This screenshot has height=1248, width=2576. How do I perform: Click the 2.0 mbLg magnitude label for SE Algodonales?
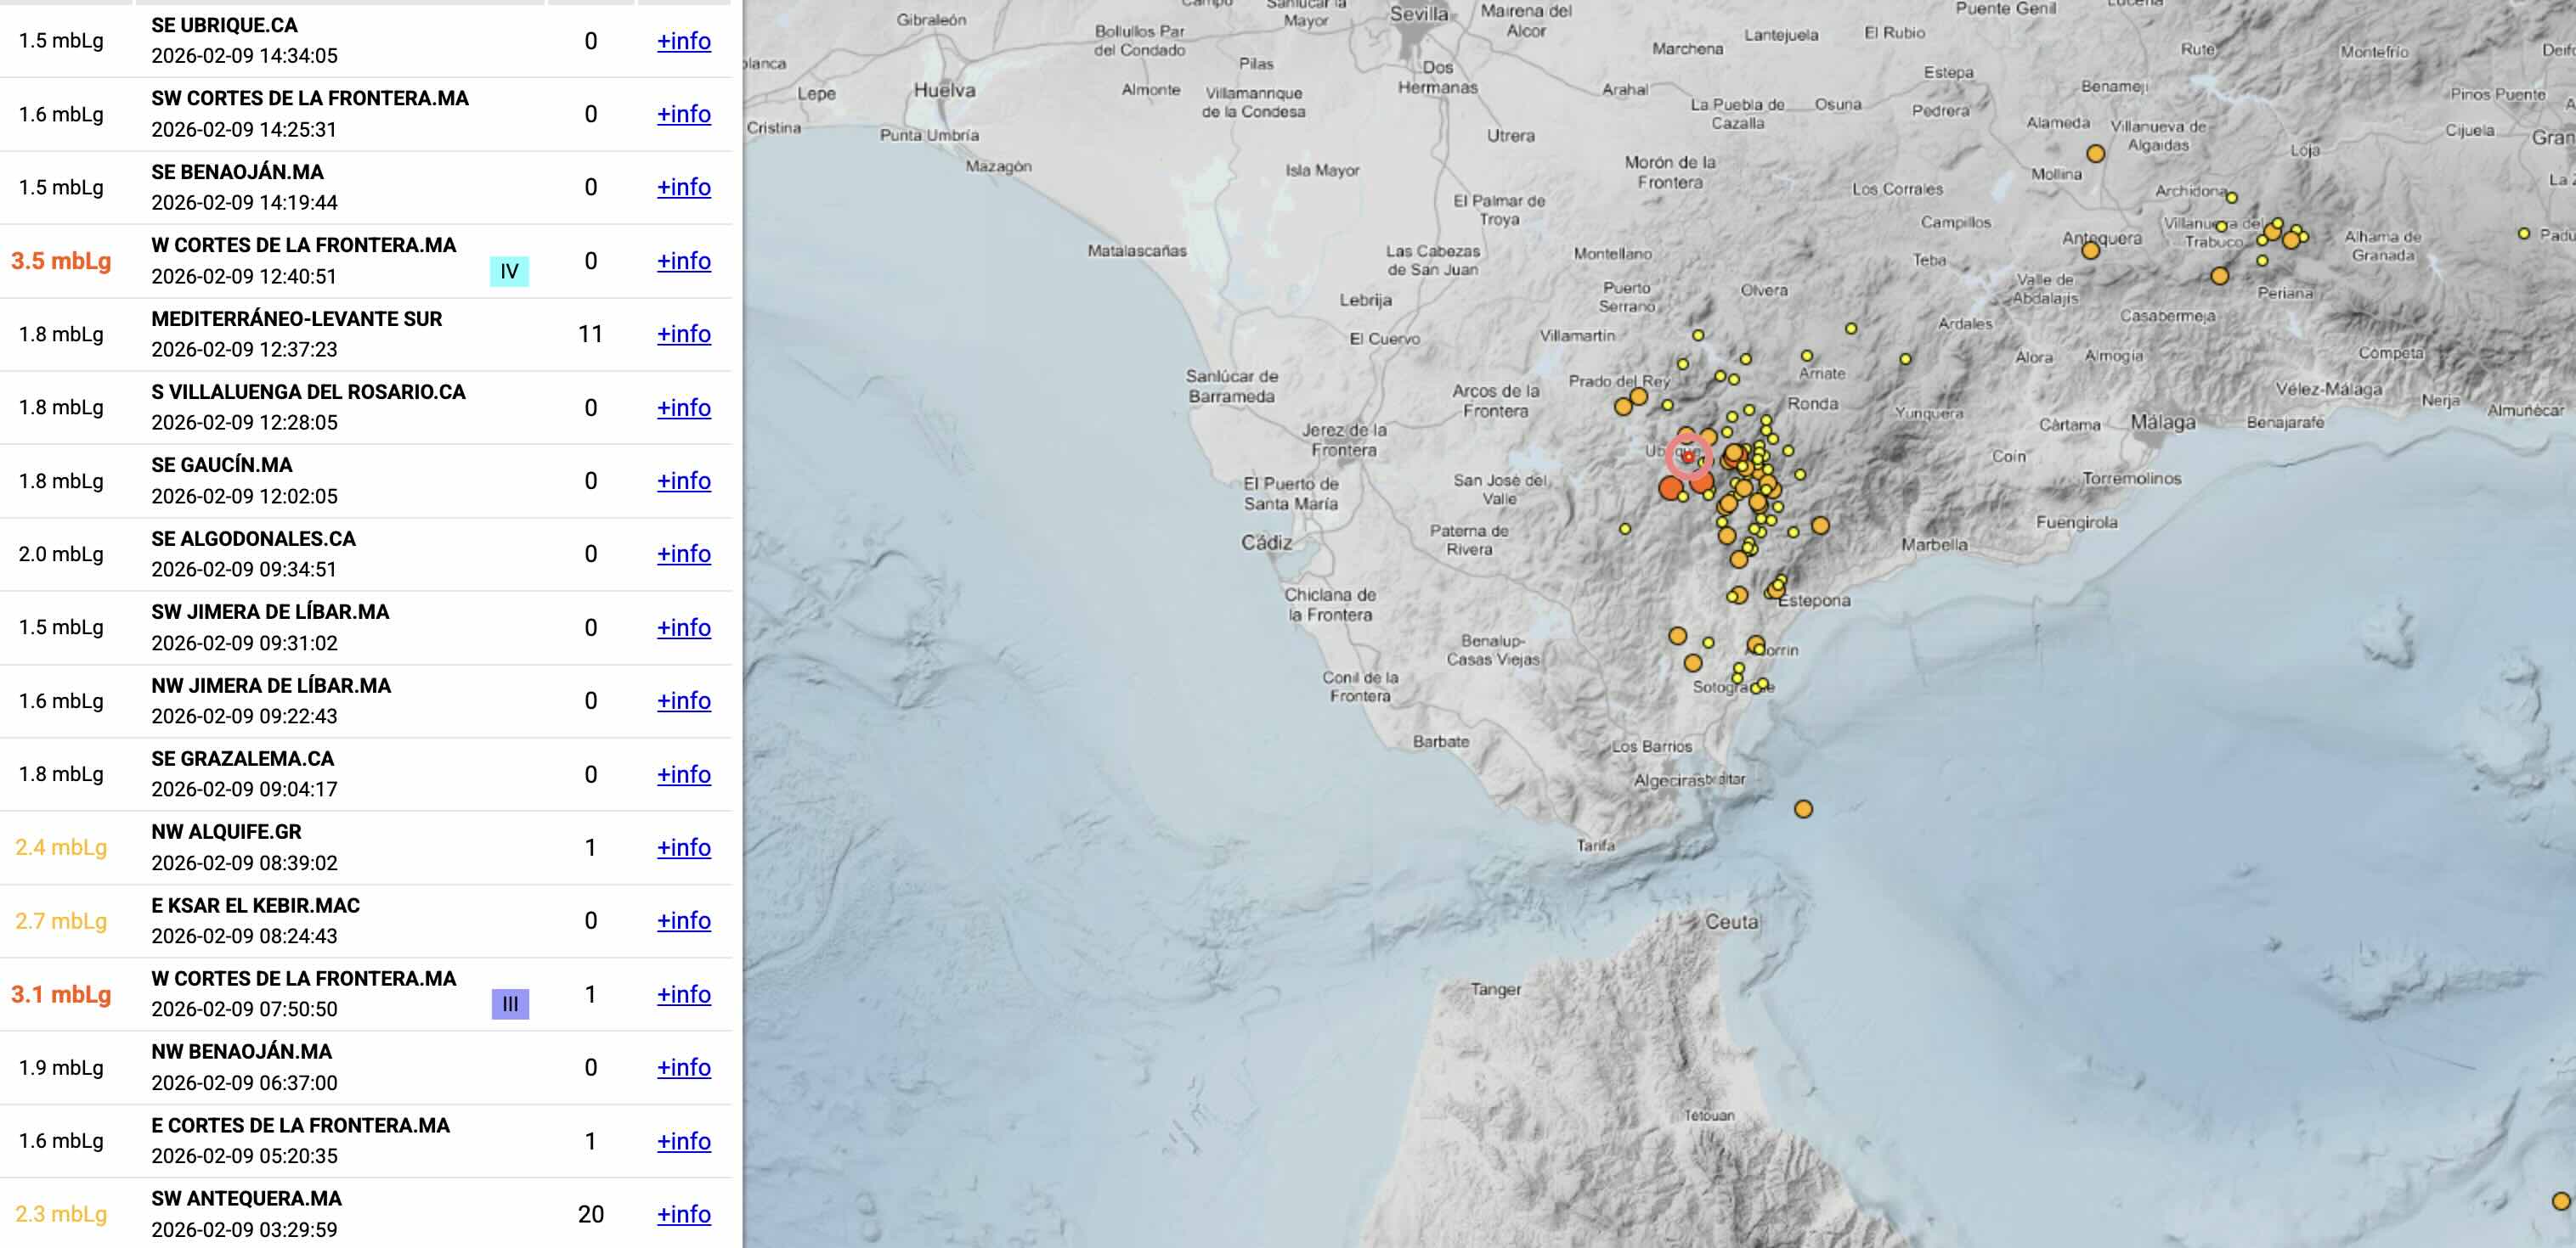point(60,554)
